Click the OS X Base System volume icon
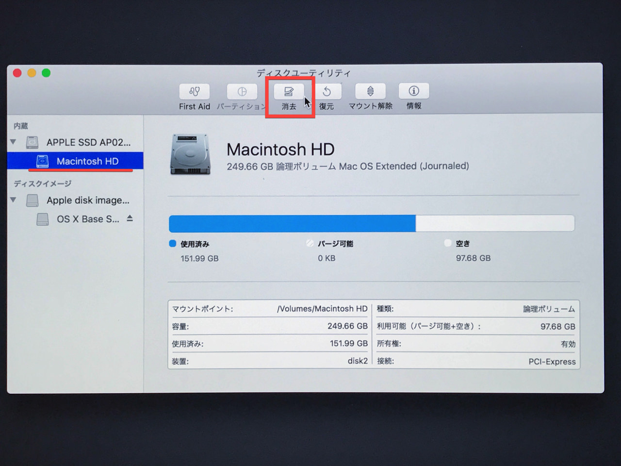Viewport: 621px width, 466px height. [x=43, y=219]
